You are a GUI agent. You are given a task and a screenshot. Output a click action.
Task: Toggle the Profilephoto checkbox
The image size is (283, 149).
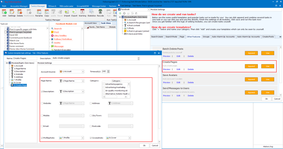42,138
